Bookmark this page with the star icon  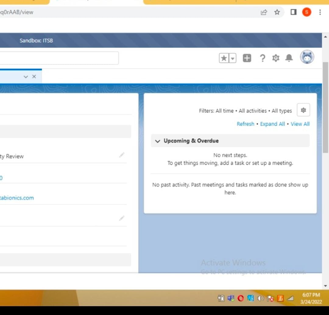277,12
